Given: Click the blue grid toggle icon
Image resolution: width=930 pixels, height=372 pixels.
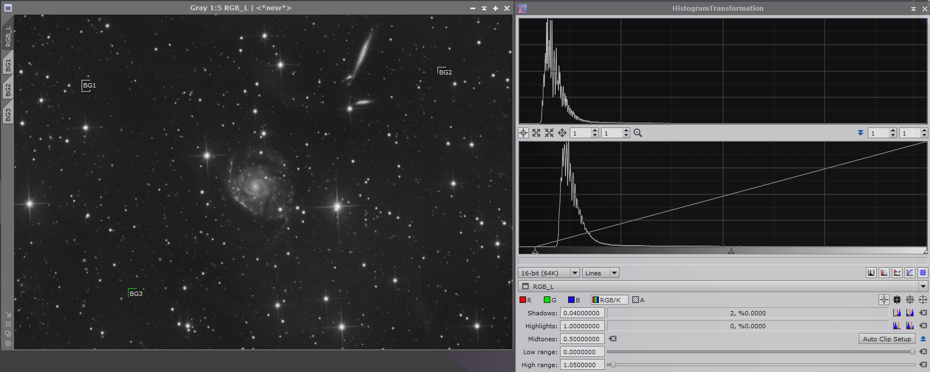Looking at the screenshot, I should pos(923,273).
